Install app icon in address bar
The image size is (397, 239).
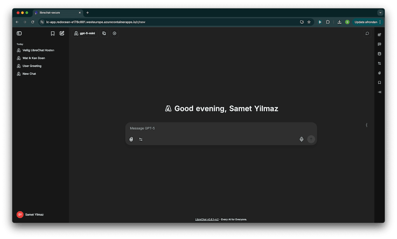point(302,22)
